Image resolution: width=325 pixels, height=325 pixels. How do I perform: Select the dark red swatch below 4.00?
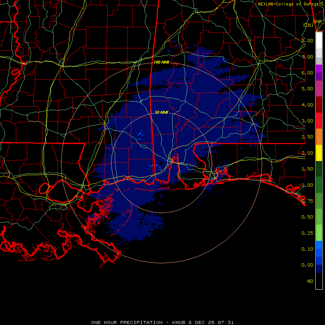pyautogui.click(x=319, y=105)
